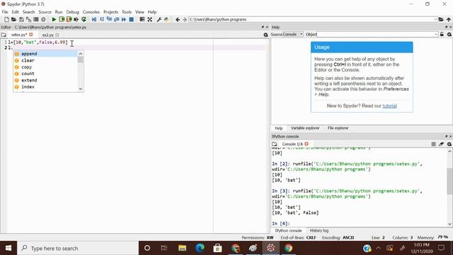Run the current cell
This screenshot has width=453, height=255.
62,19
